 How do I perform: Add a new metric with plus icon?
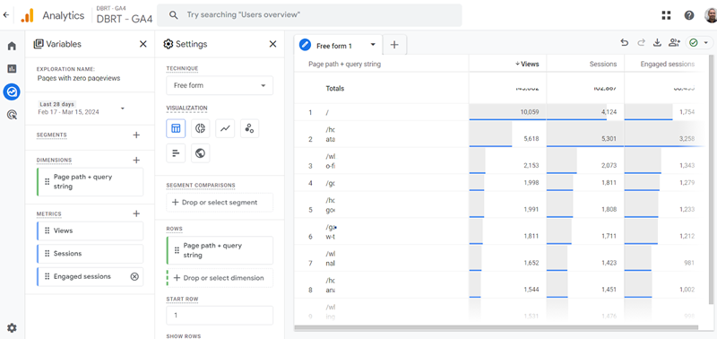coord(136,213)
